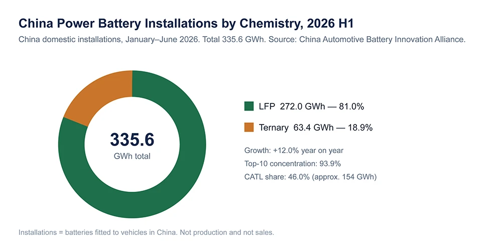Click 'Top-10 concentration: 93.9%' line
This screenshot has width=502, height=251.
(293, 164)
